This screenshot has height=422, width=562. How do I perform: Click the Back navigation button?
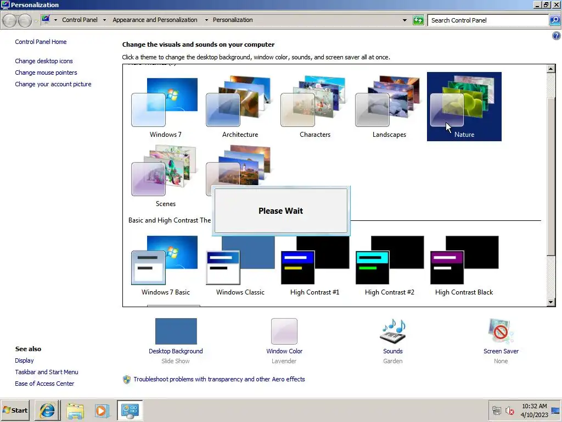[x=10, y=20]
